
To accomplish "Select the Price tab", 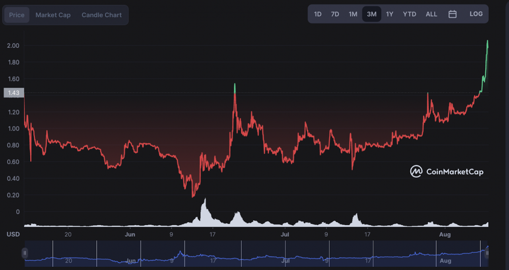I will point(17,15).
